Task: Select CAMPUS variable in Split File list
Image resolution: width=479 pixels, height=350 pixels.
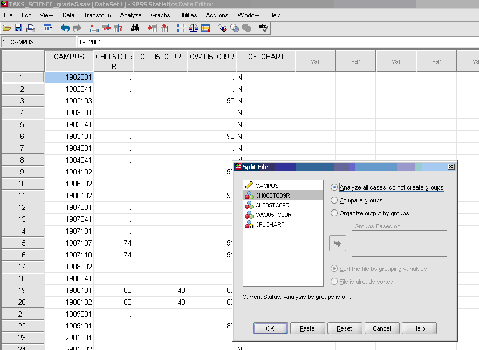Action: (x=266, y=186)
